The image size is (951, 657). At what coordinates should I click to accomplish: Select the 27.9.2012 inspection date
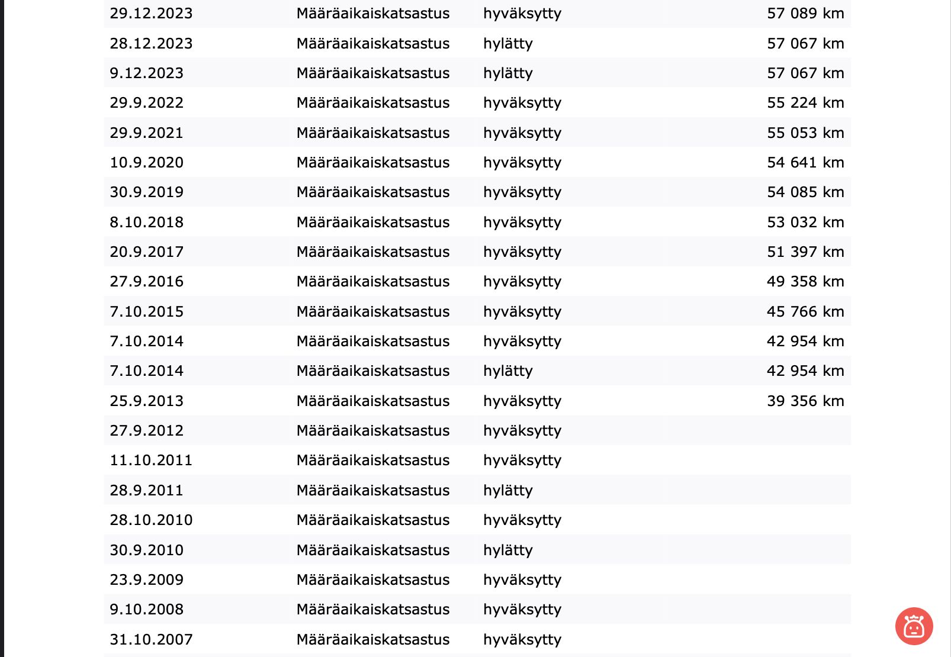click(x=146, y=430)
